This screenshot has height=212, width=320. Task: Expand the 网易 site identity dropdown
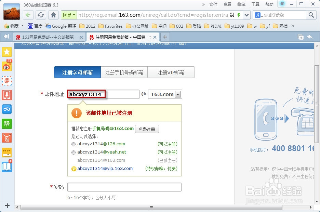(x=69, y=15)
